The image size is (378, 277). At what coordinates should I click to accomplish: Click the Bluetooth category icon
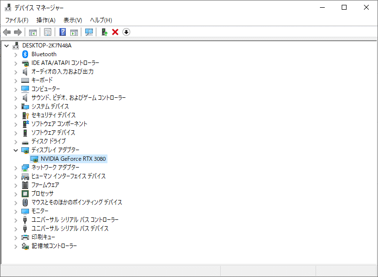[25, 54]
